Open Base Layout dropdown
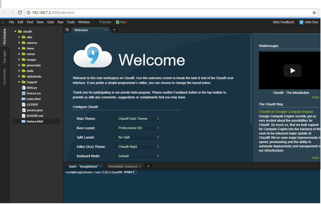Image resolution: width=321 pixels, height=204 pixels. [139, 128]
